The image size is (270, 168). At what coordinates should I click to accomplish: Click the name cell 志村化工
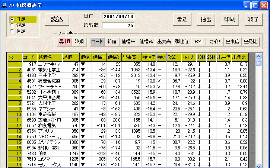(50, 103)
